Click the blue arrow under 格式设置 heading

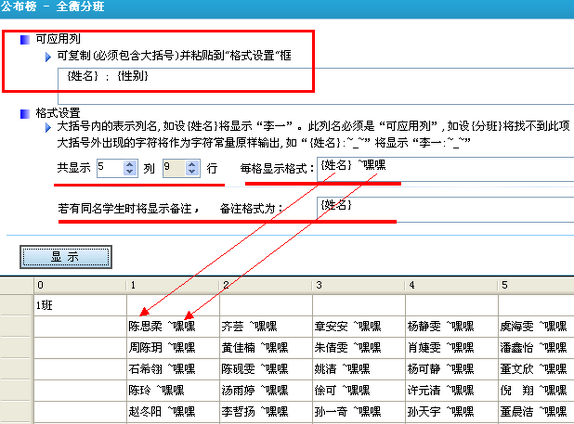pyautogui.click(x=48, y=128)
